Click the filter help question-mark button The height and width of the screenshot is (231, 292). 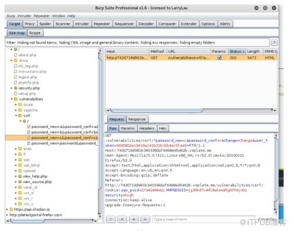point(274,43)
